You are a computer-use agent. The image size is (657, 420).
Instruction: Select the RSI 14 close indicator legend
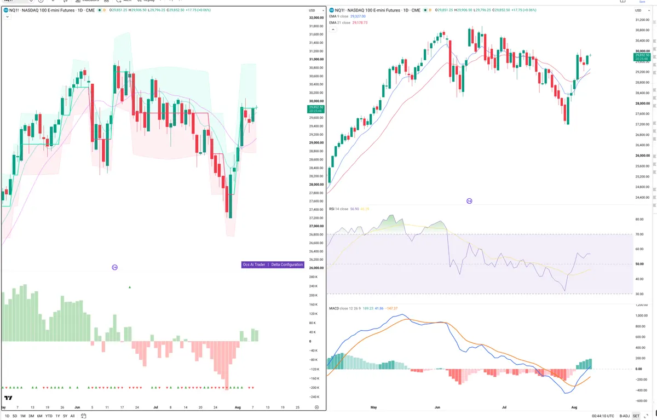[338, 209]
